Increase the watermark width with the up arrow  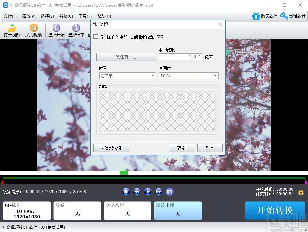click(x=200, y=55)
